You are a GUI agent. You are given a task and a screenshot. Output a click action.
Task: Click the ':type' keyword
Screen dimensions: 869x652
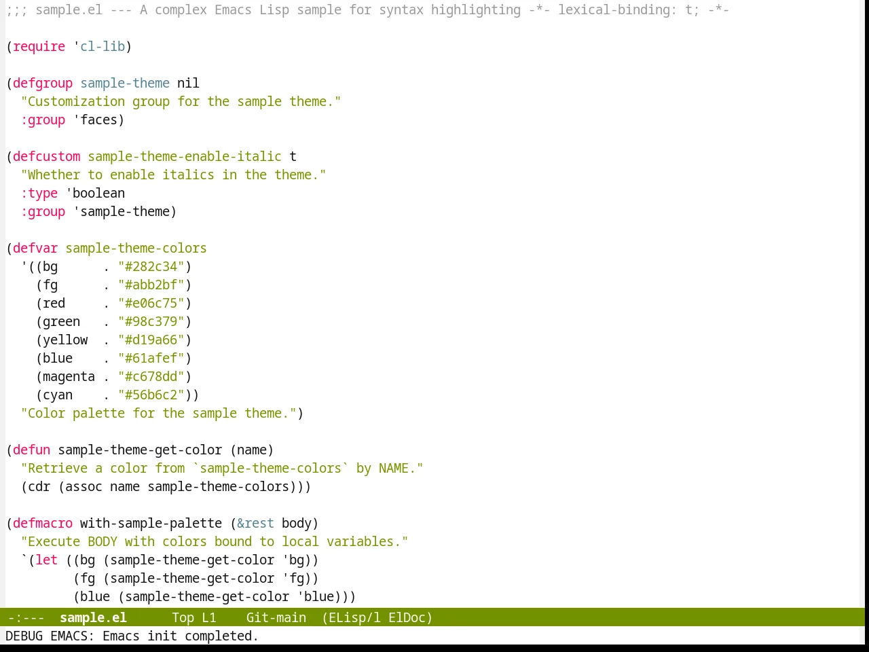[39, 193]
